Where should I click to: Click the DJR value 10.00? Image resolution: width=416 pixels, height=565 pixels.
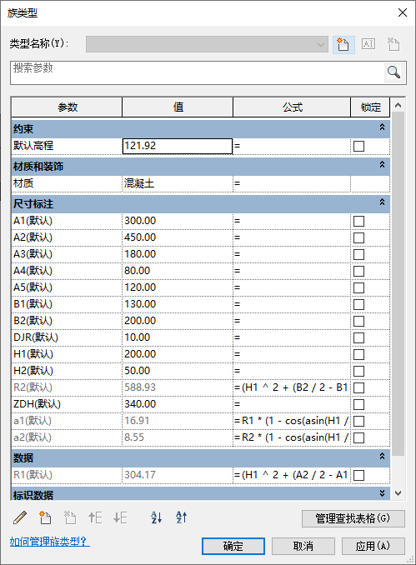(178, 337)
